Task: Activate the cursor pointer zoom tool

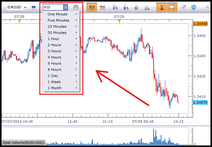Action: (137, 7)
